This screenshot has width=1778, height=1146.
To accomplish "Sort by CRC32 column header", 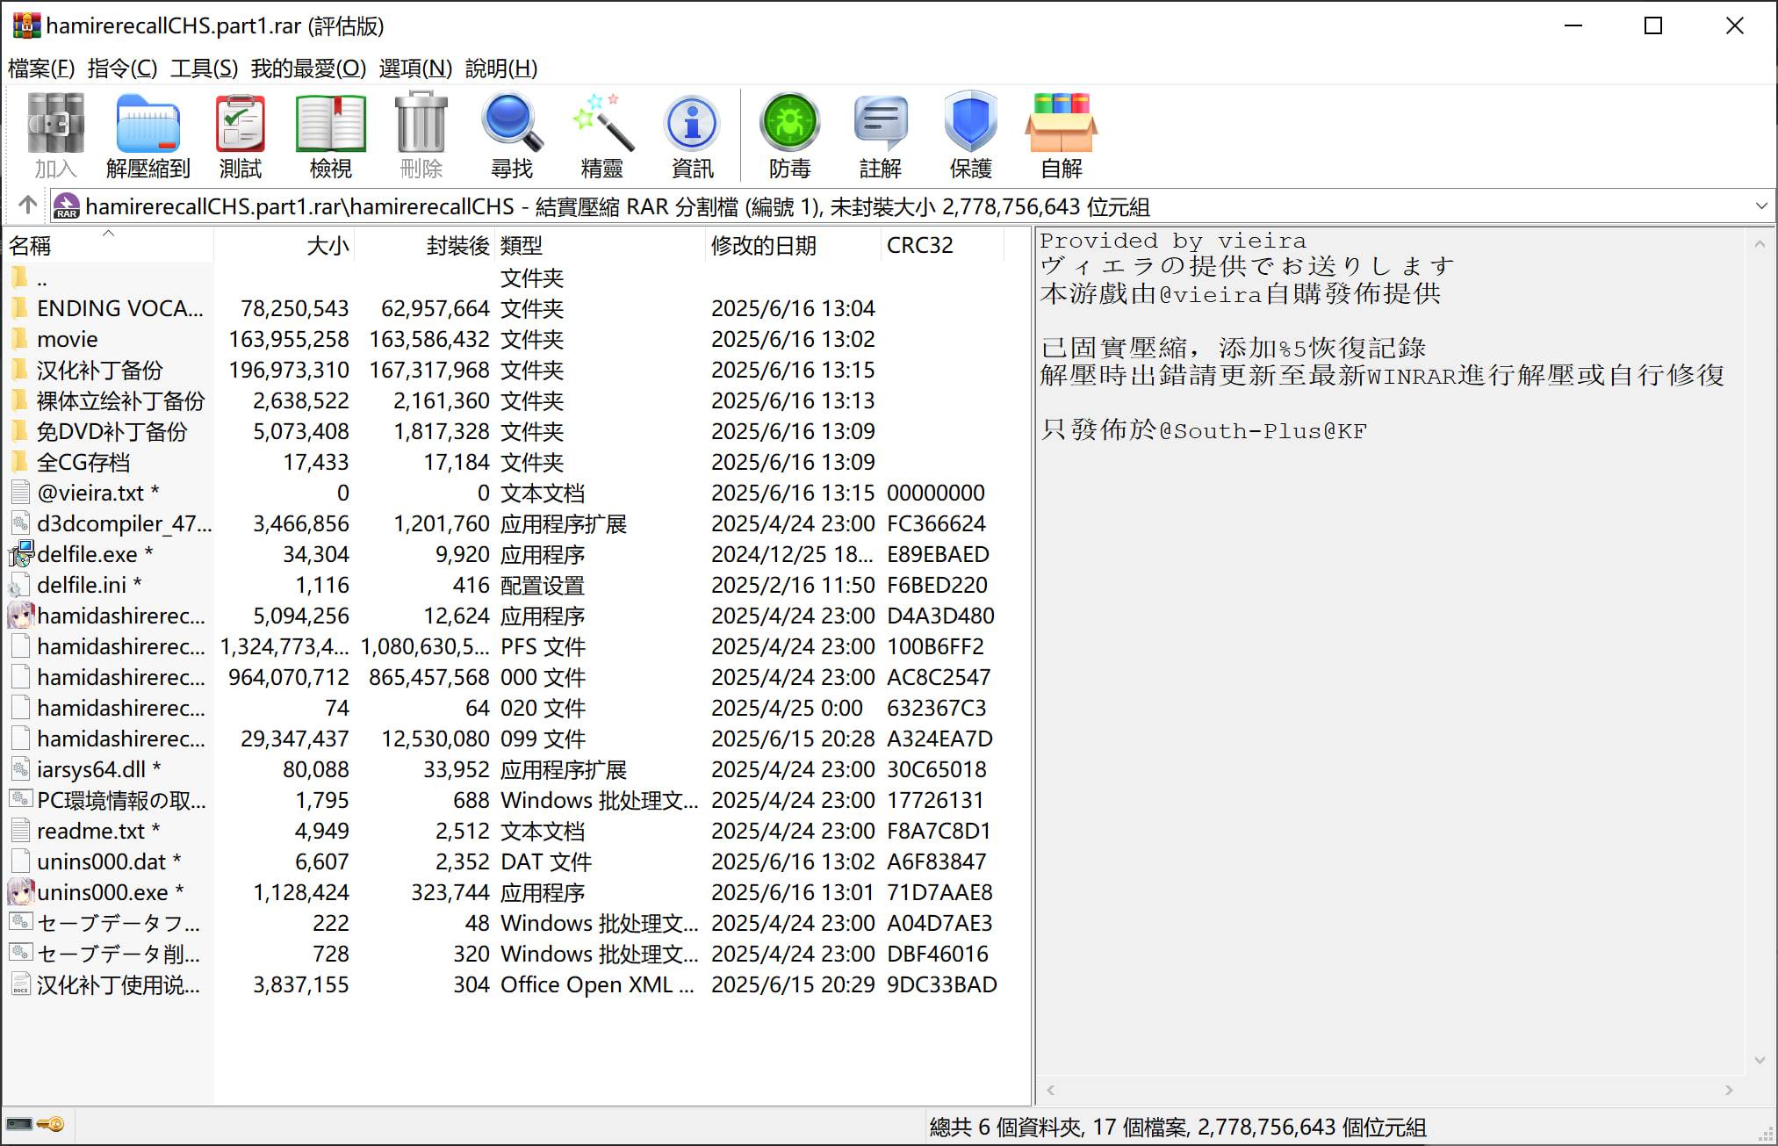I will coord(919,246).
